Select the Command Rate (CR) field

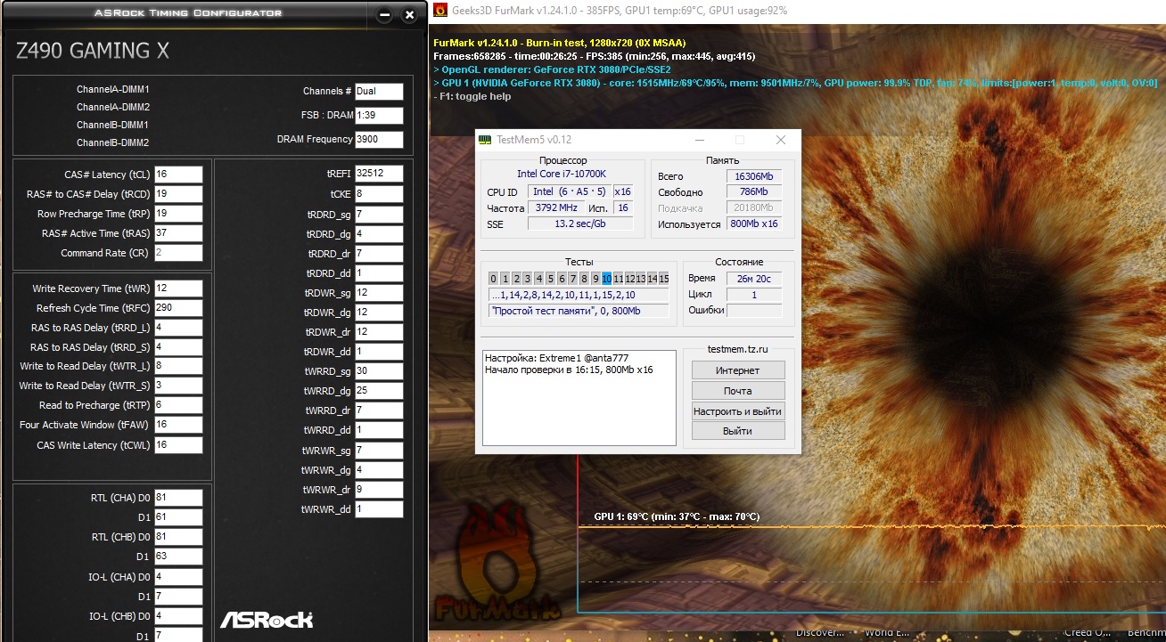(178, 253)
